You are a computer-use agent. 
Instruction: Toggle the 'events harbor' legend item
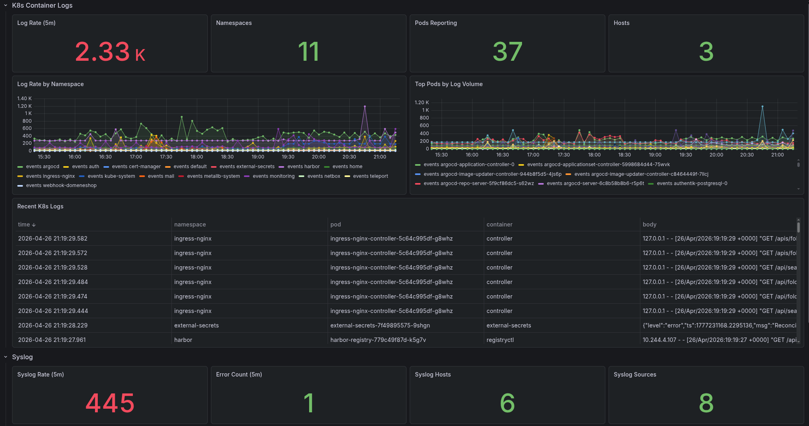click(x=303, y=166)
